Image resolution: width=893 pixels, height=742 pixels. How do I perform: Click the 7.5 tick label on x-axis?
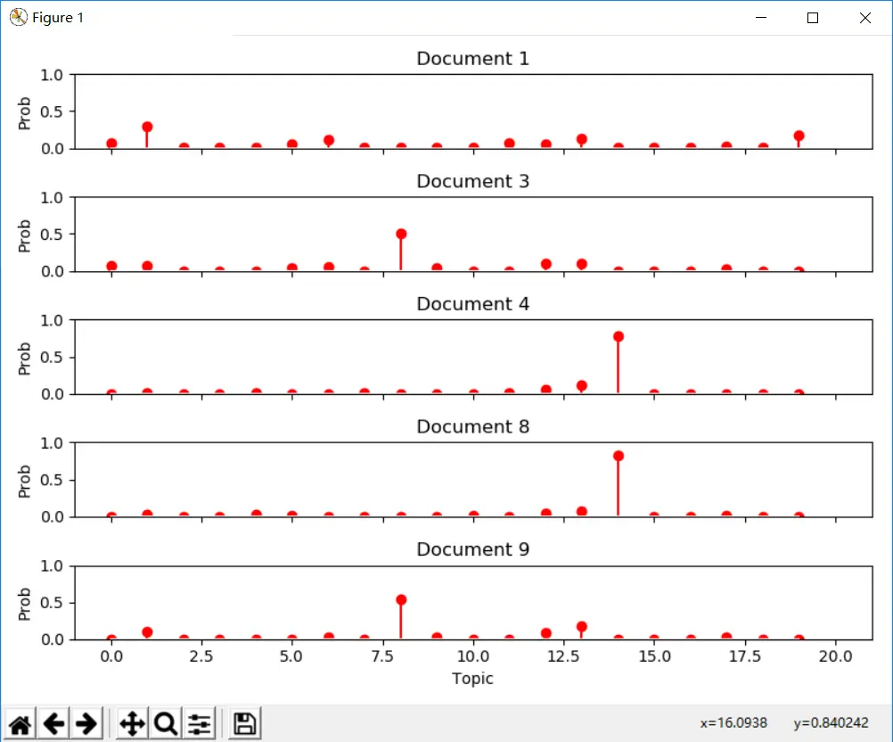pos(382,656)
